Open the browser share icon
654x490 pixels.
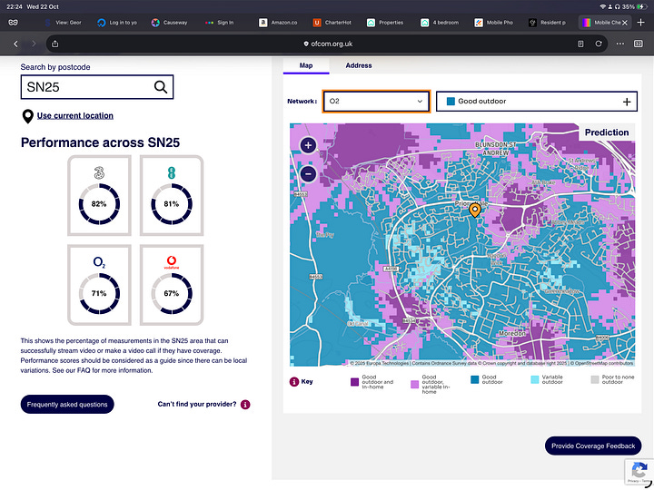(55, 44)
